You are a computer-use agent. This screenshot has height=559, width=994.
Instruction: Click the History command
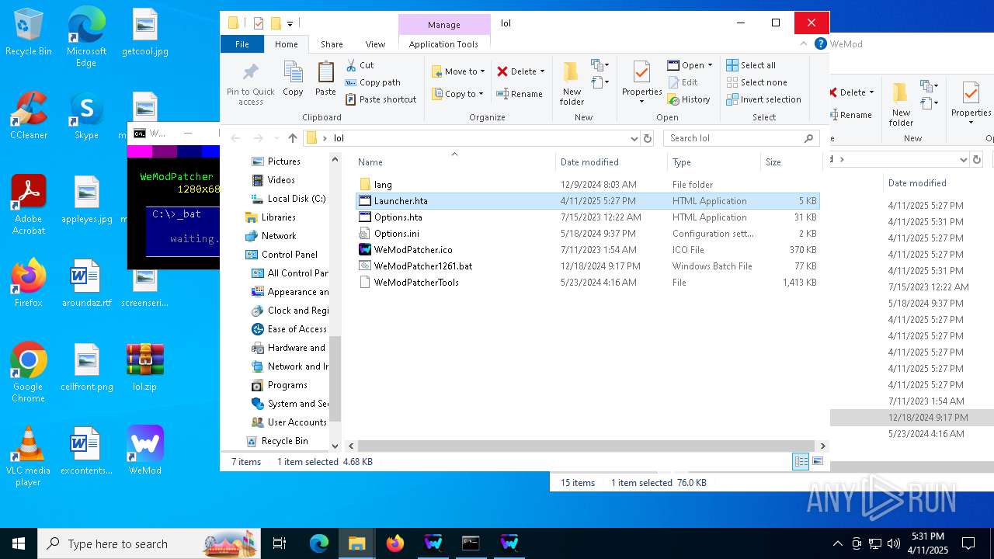point(688,99)
